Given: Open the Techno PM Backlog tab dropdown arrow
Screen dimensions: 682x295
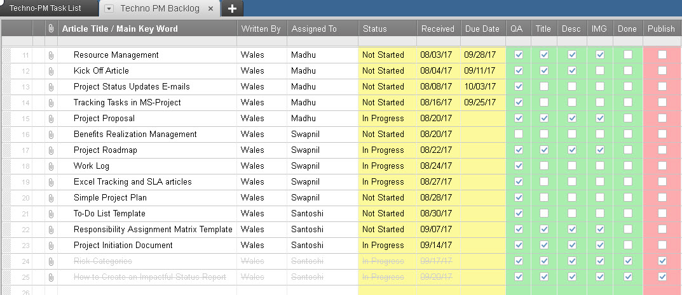Looking at the screenshot, I should click(x=109, y=9).
